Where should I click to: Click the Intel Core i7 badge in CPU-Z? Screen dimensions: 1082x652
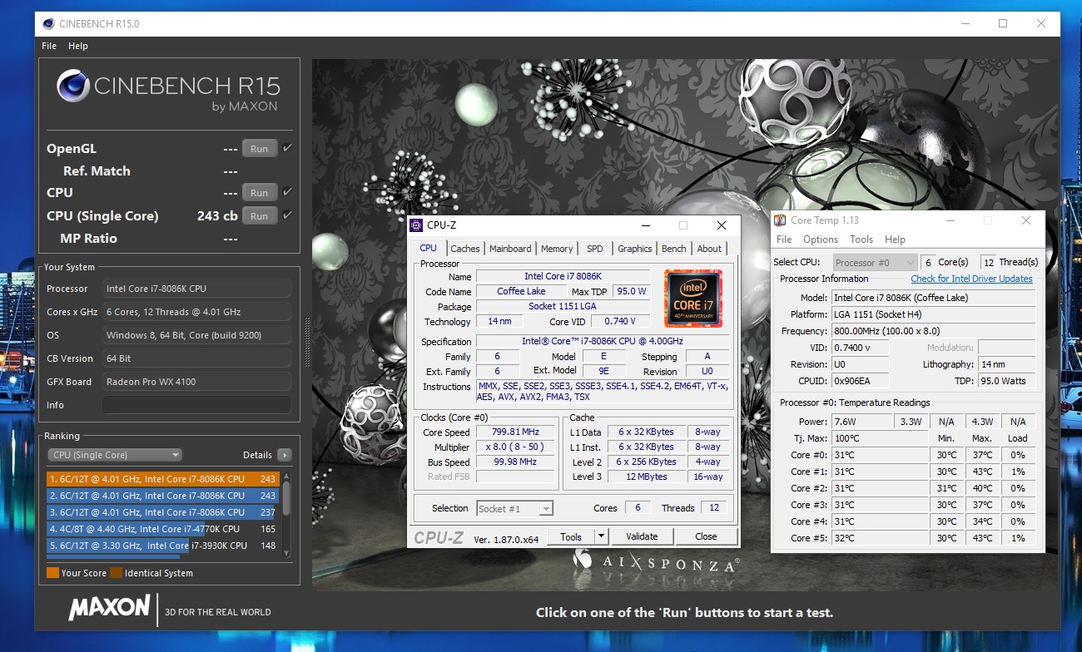click(692, 299)
